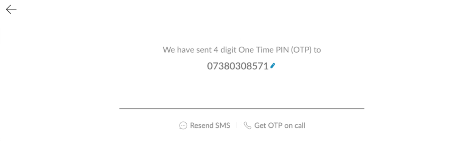449x141 pixels.
Task: Change the mobile number using the pencil
Action: [273, 66]
